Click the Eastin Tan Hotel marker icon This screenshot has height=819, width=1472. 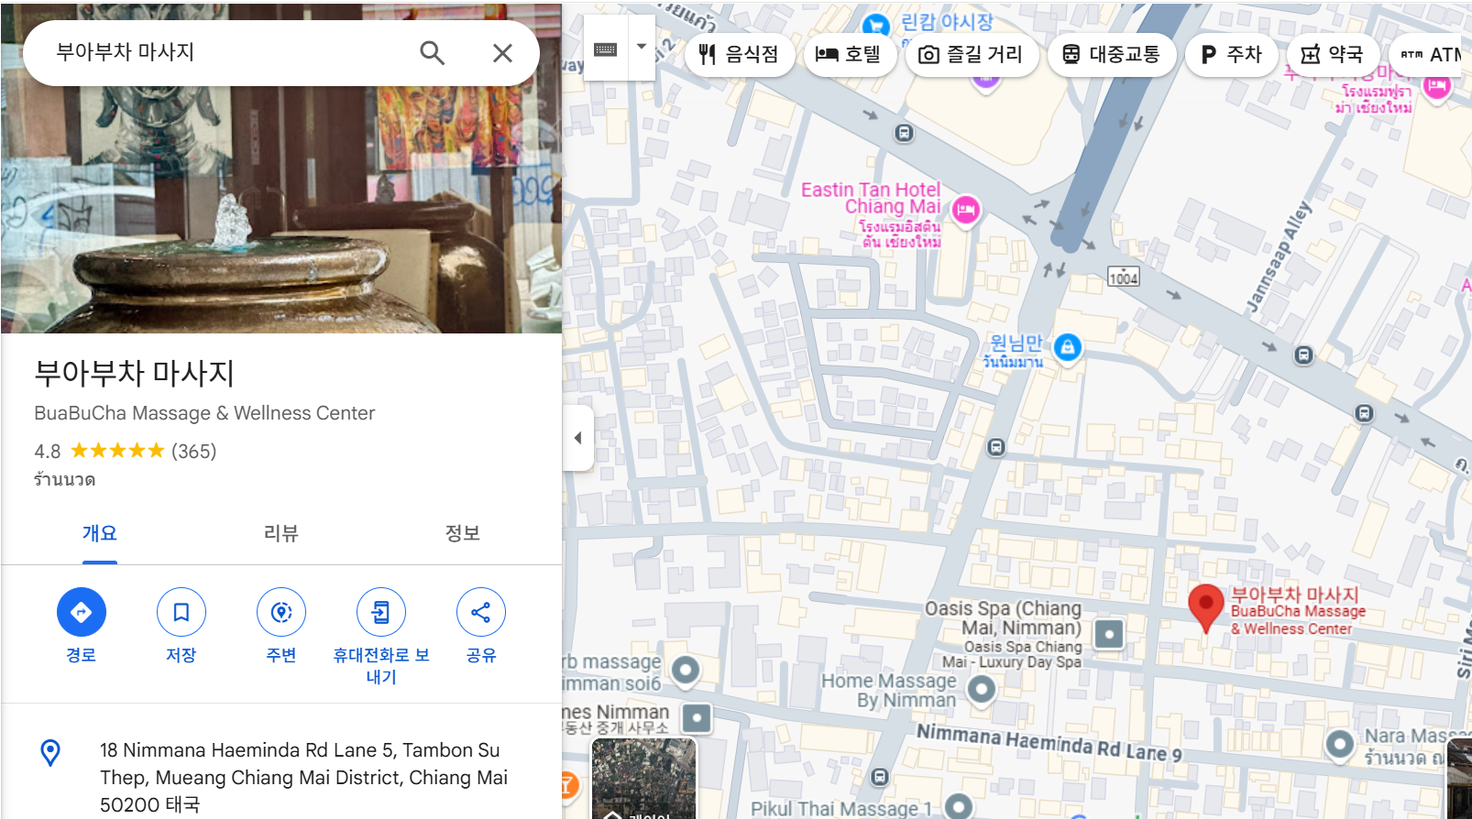(x=965, y=210)
